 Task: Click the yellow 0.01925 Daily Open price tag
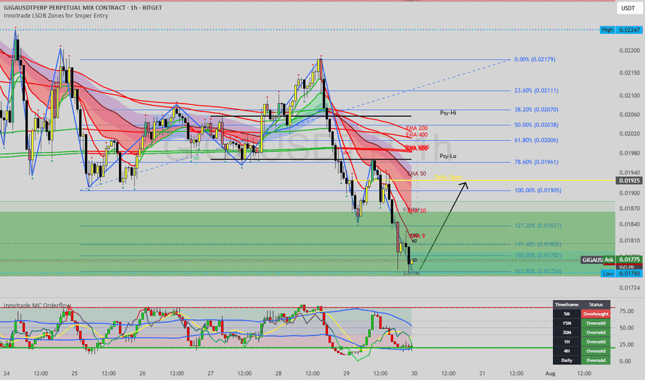[629, 180]
